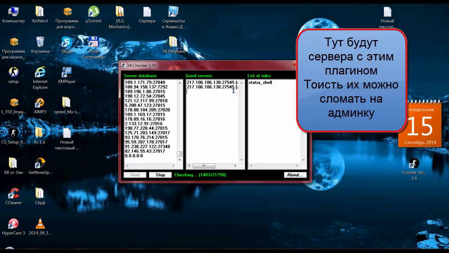Open the HLDatabase folder
This screenshot has width=449, height=253.
pos(173,45)
